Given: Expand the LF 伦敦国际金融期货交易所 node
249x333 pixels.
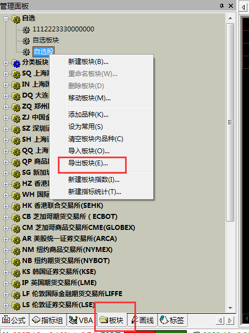Looking at the screenshot, I should (x=6, y=294).
